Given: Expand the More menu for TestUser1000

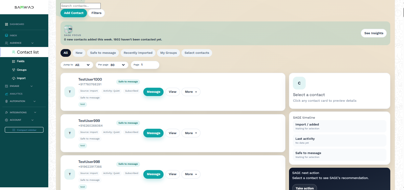Looking at the screenshot, I should pos(191,92).
